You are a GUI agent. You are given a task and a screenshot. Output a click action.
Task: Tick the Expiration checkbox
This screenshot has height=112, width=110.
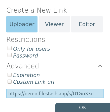(x=10, y=75)
